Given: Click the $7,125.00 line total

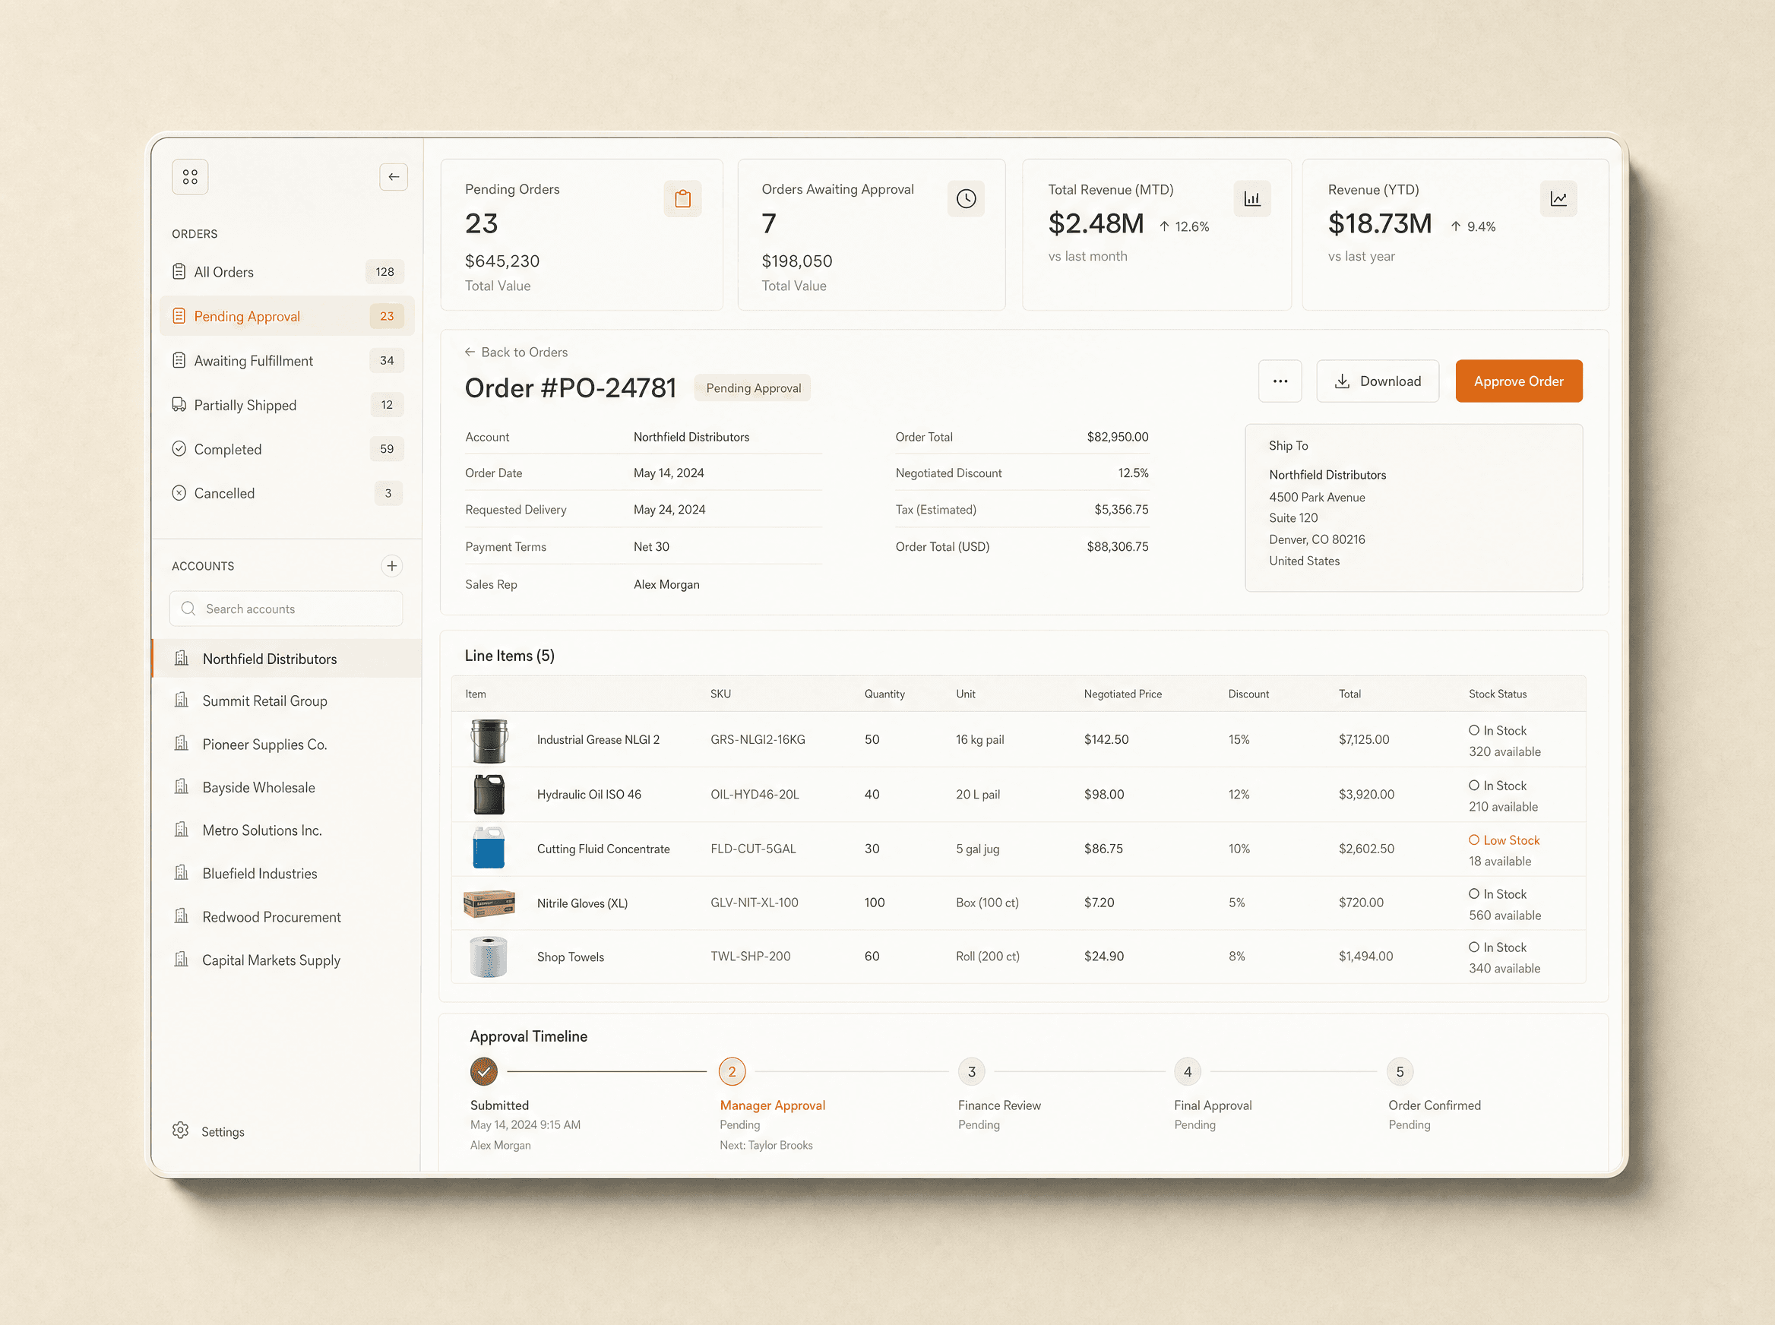Looking at the screenshot, I should coord(1363,739).
